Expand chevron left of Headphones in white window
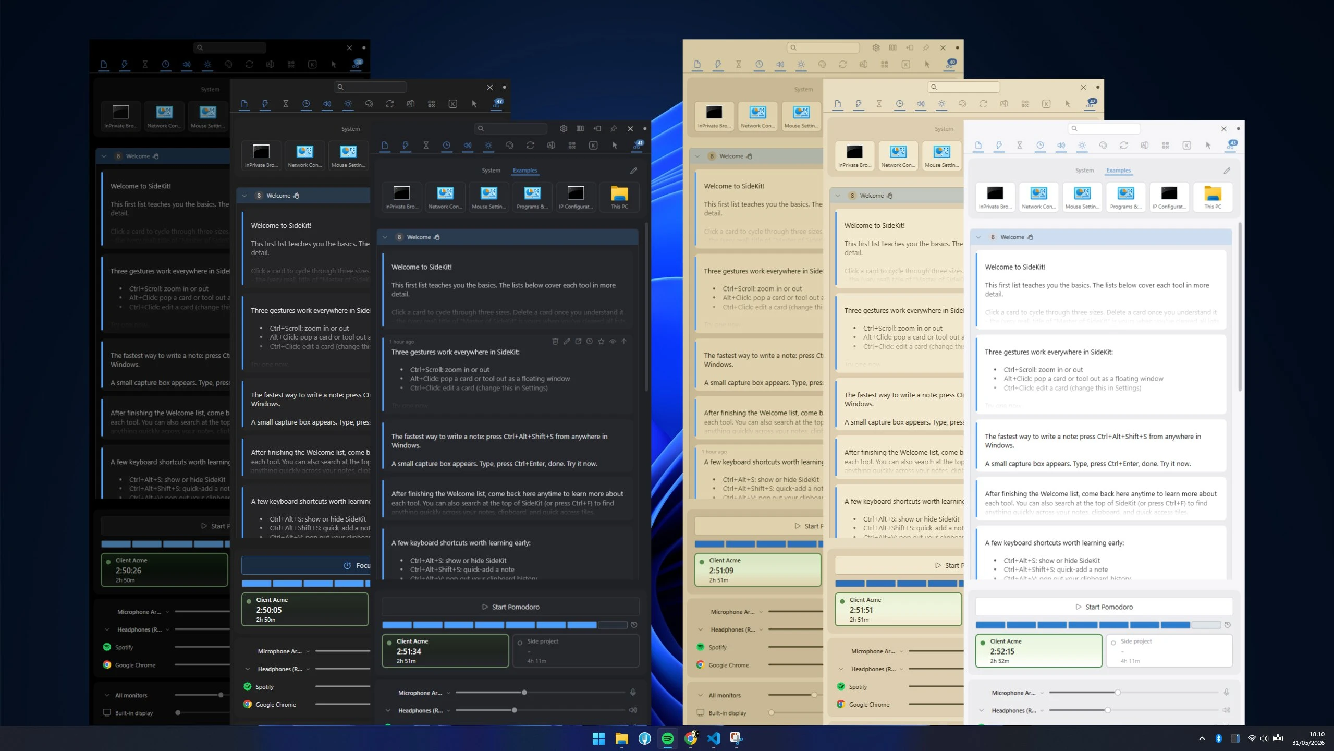The image size is (1334, 751). (x=981, y=710)
